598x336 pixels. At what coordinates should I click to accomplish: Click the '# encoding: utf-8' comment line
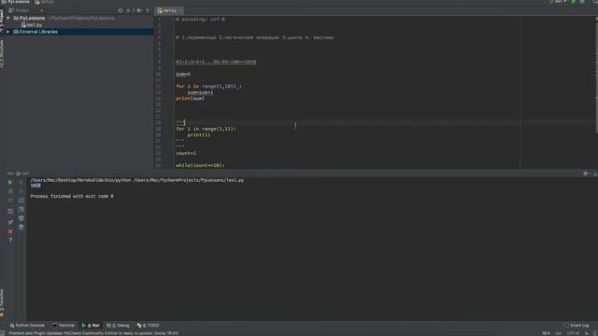click(200, 20)
